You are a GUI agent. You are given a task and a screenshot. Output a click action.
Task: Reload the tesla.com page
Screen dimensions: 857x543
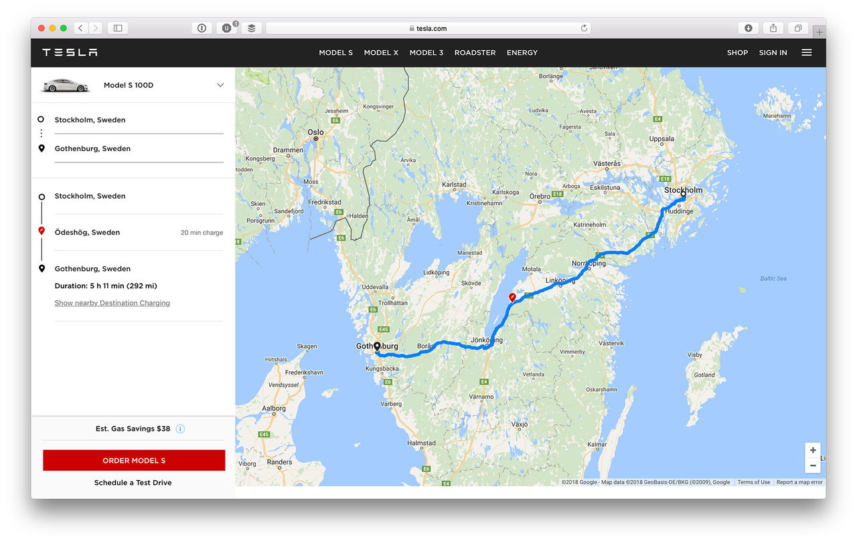pyautogui.click(x=583, y=28)
